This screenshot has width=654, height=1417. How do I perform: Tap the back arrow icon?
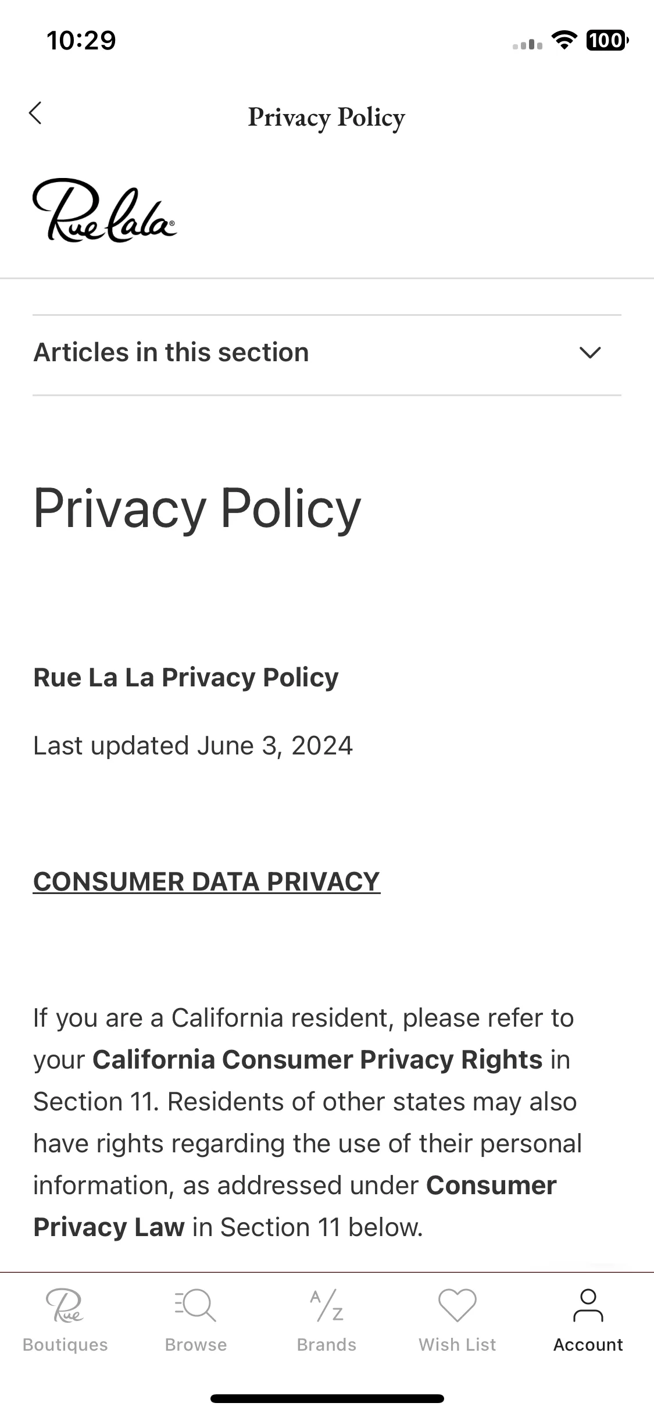35,113
